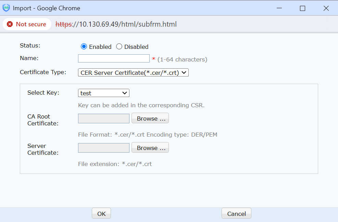Click the Not secure warning icon
Image resolution: width=338 pixels, height=222 pixels.
(10, 24)
